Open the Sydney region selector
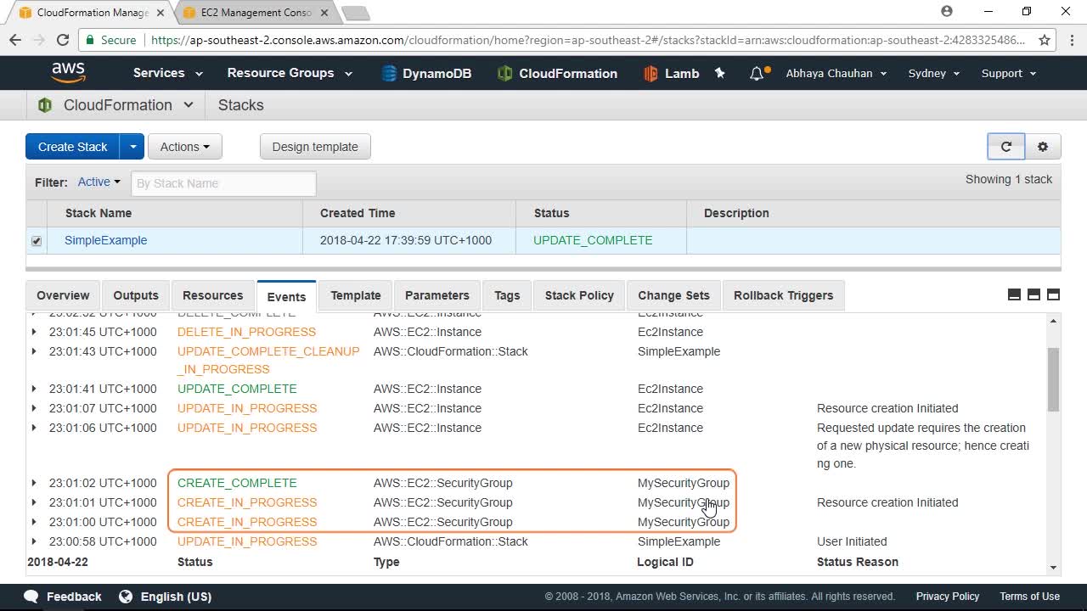Screen dimensions: 1087x611 coord(934,73)
